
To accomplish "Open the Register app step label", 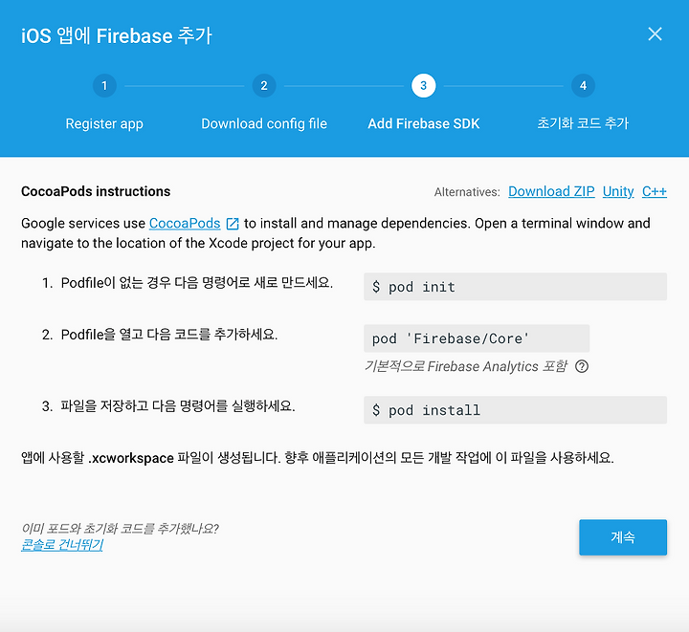I will click(x=104, y=123).
